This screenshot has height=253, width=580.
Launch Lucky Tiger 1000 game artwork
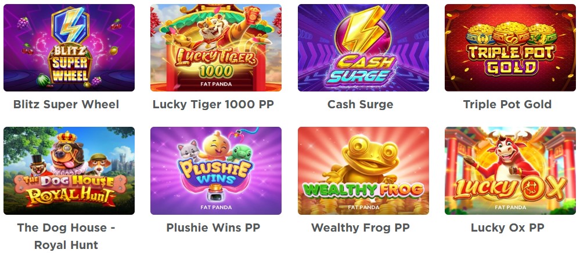(x=216, y=47)
